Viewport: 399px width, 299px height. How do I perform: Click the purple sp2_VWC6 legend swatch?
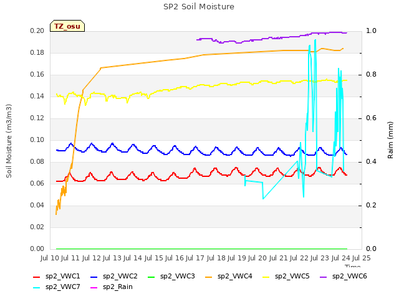[323, 277]
